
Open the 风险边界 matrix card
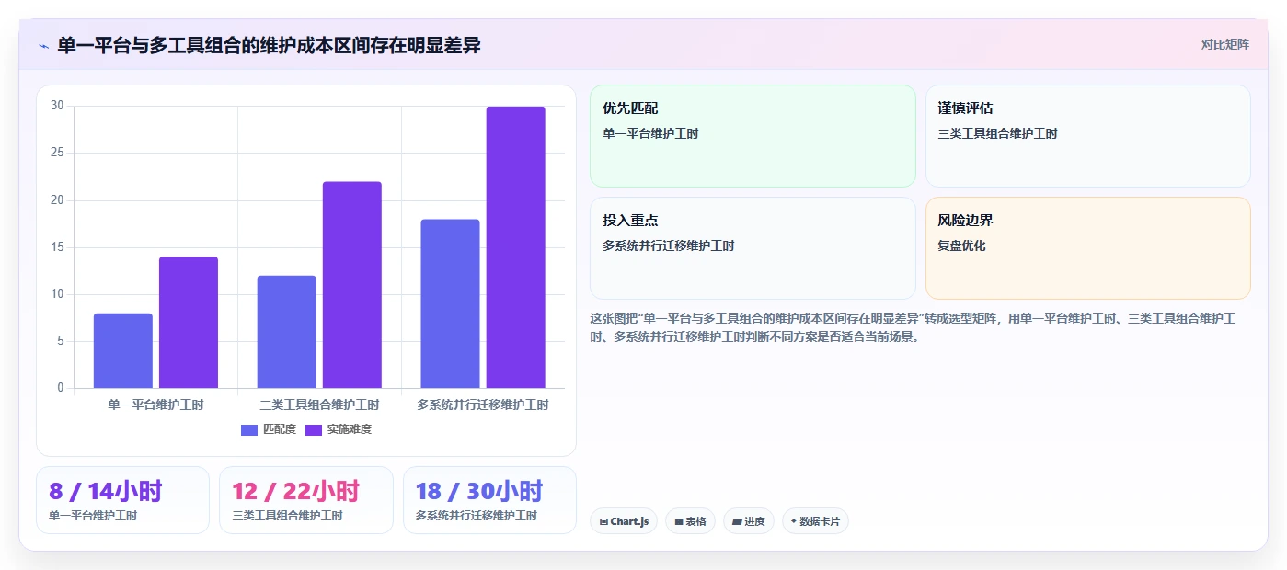tap(1088, 248)
